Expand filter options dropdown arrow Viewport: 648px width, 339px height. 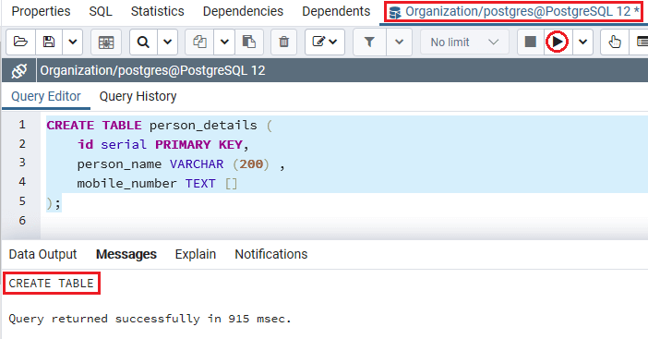click(399, 42)
